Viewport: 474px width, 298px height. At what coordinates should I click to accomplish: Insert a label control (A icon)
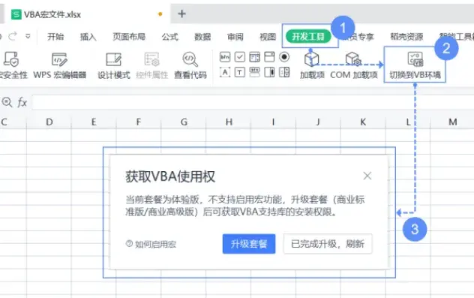[x=225, y=72]
